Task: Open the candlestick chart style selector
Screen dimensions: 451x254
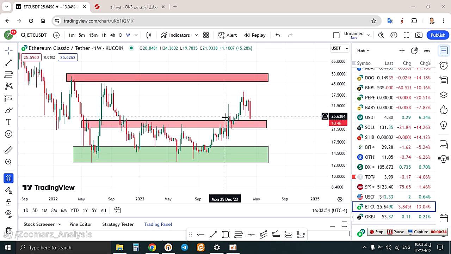Action: tap(149, 35)
